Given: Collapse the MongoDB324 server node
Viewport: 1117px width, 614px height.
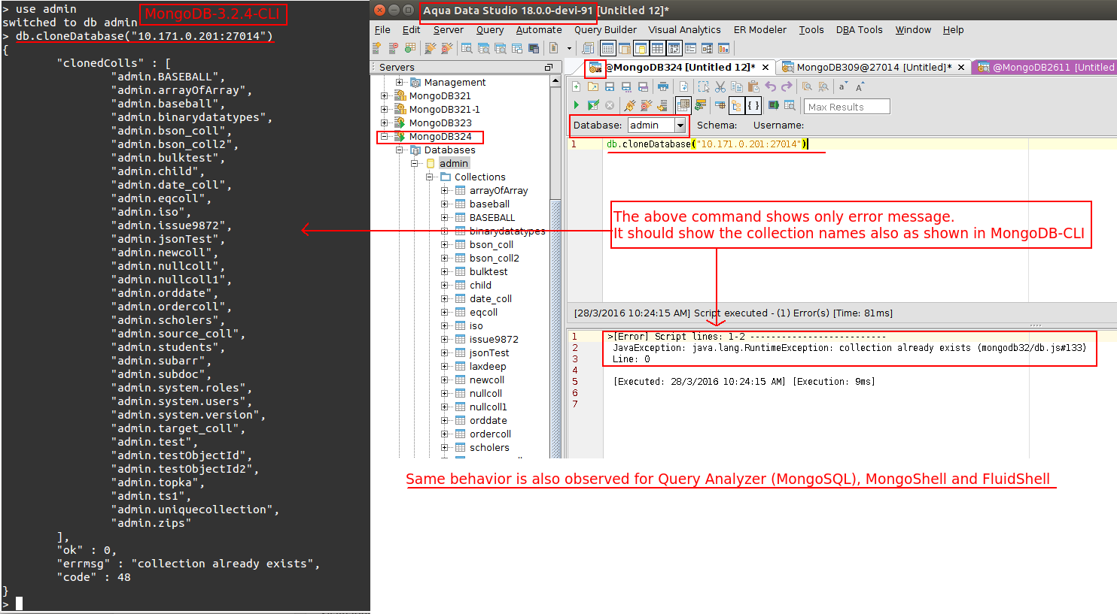Looking at the screenshot, I should [384, 136].
